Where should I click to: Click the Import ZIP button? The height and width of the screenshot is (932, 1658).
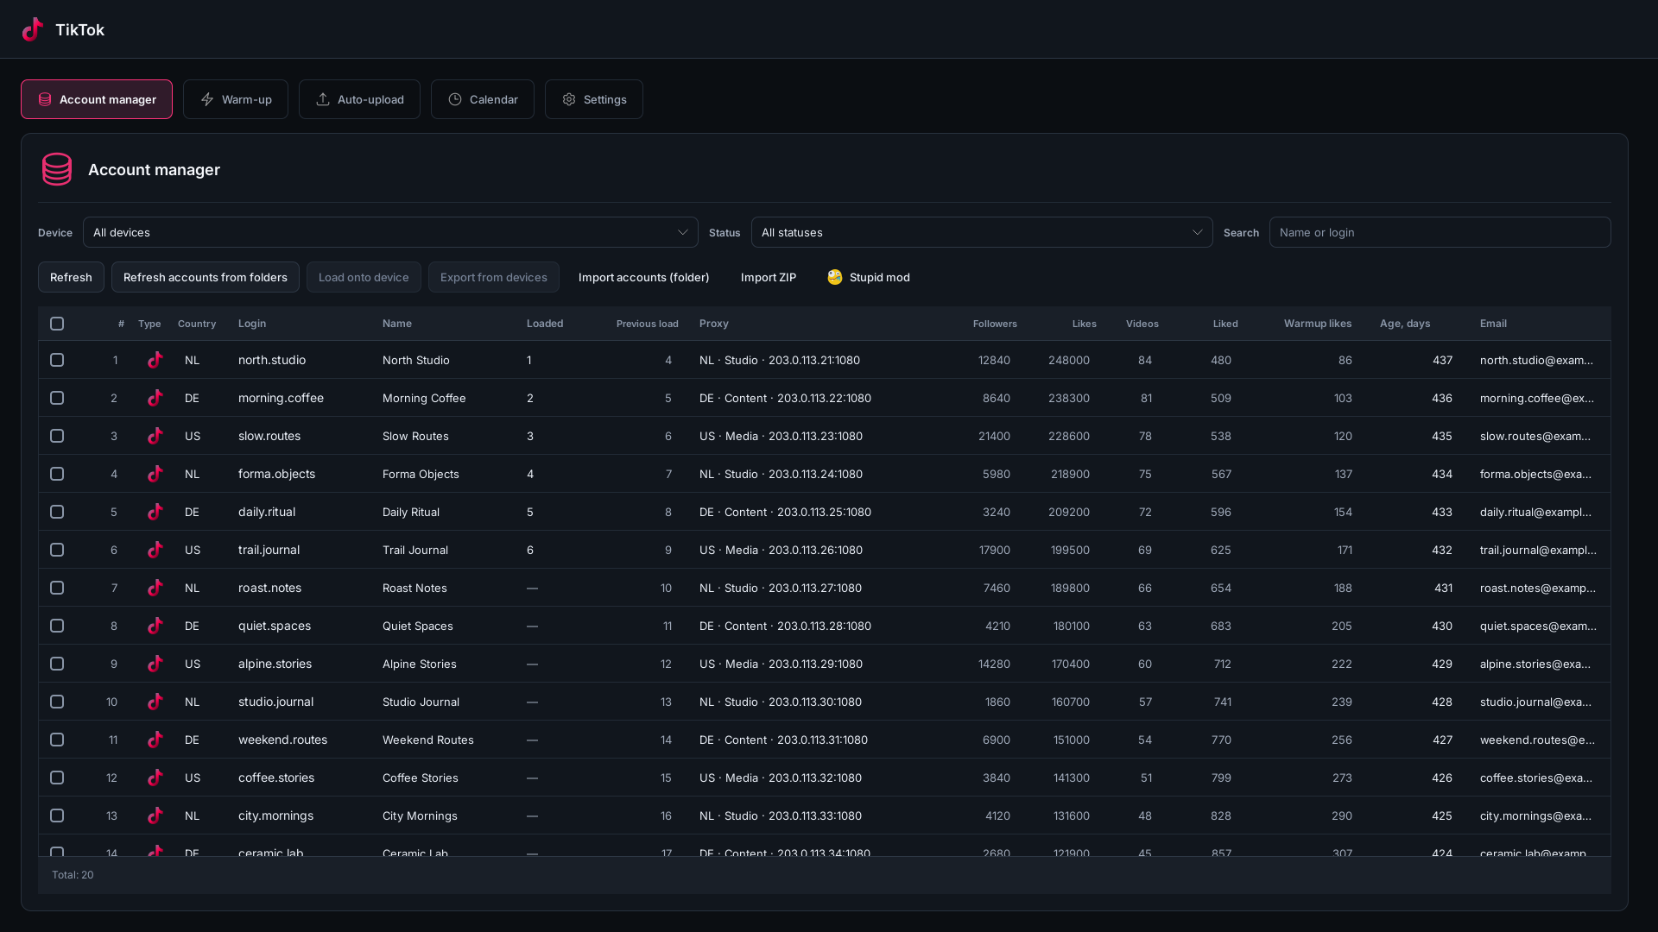click(x=769, y=277)
